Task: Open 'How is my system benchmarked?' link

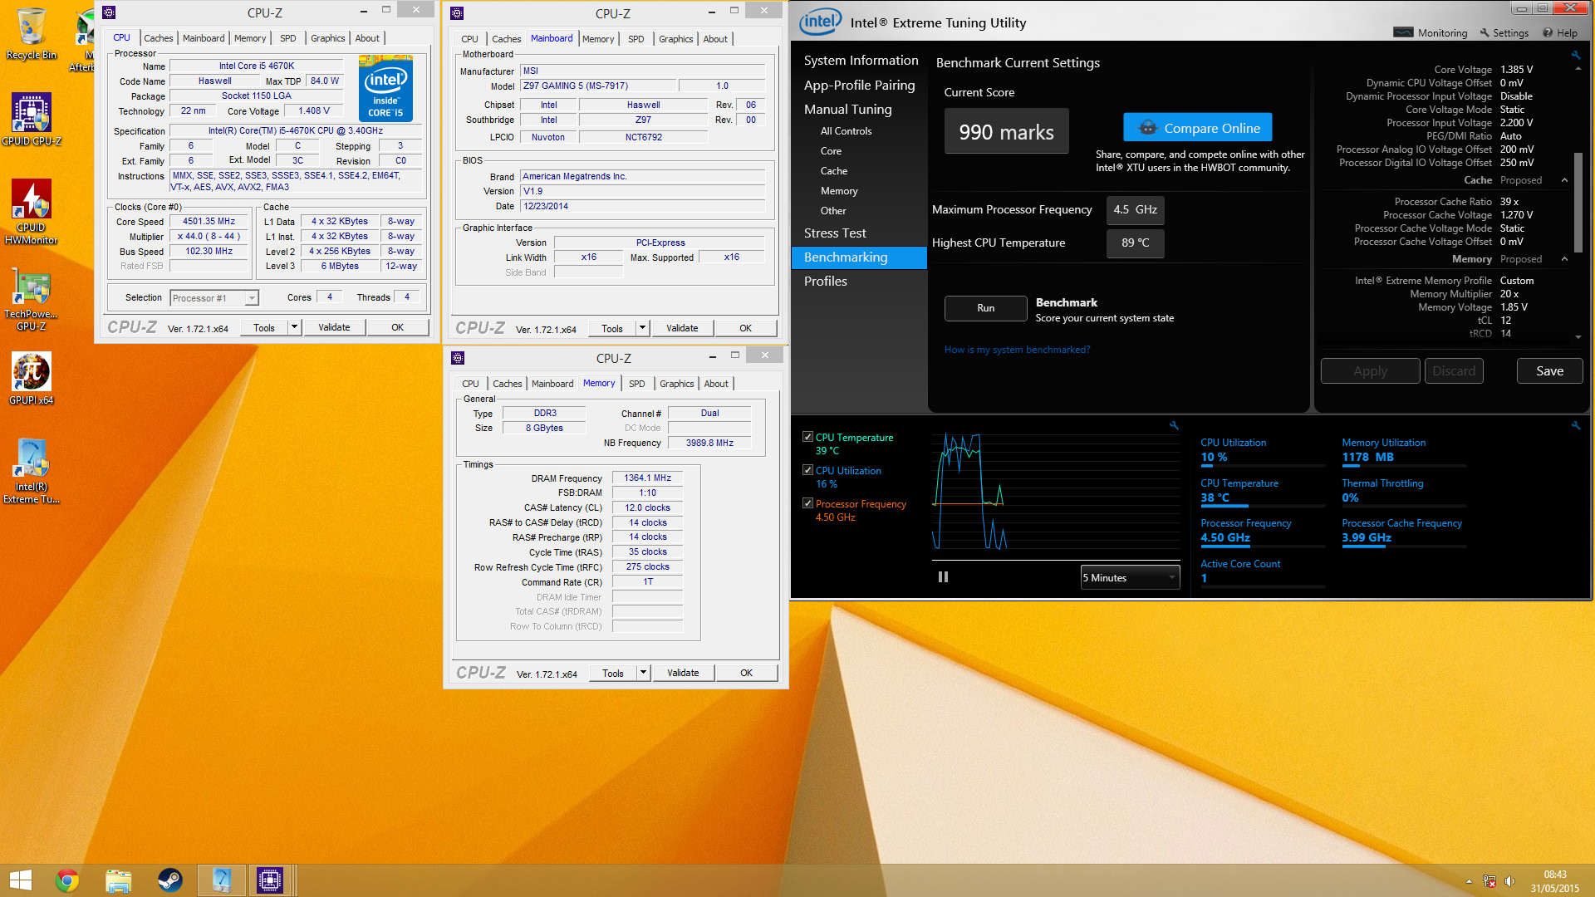Action: pyautogui.click(x=1017, y=350)
